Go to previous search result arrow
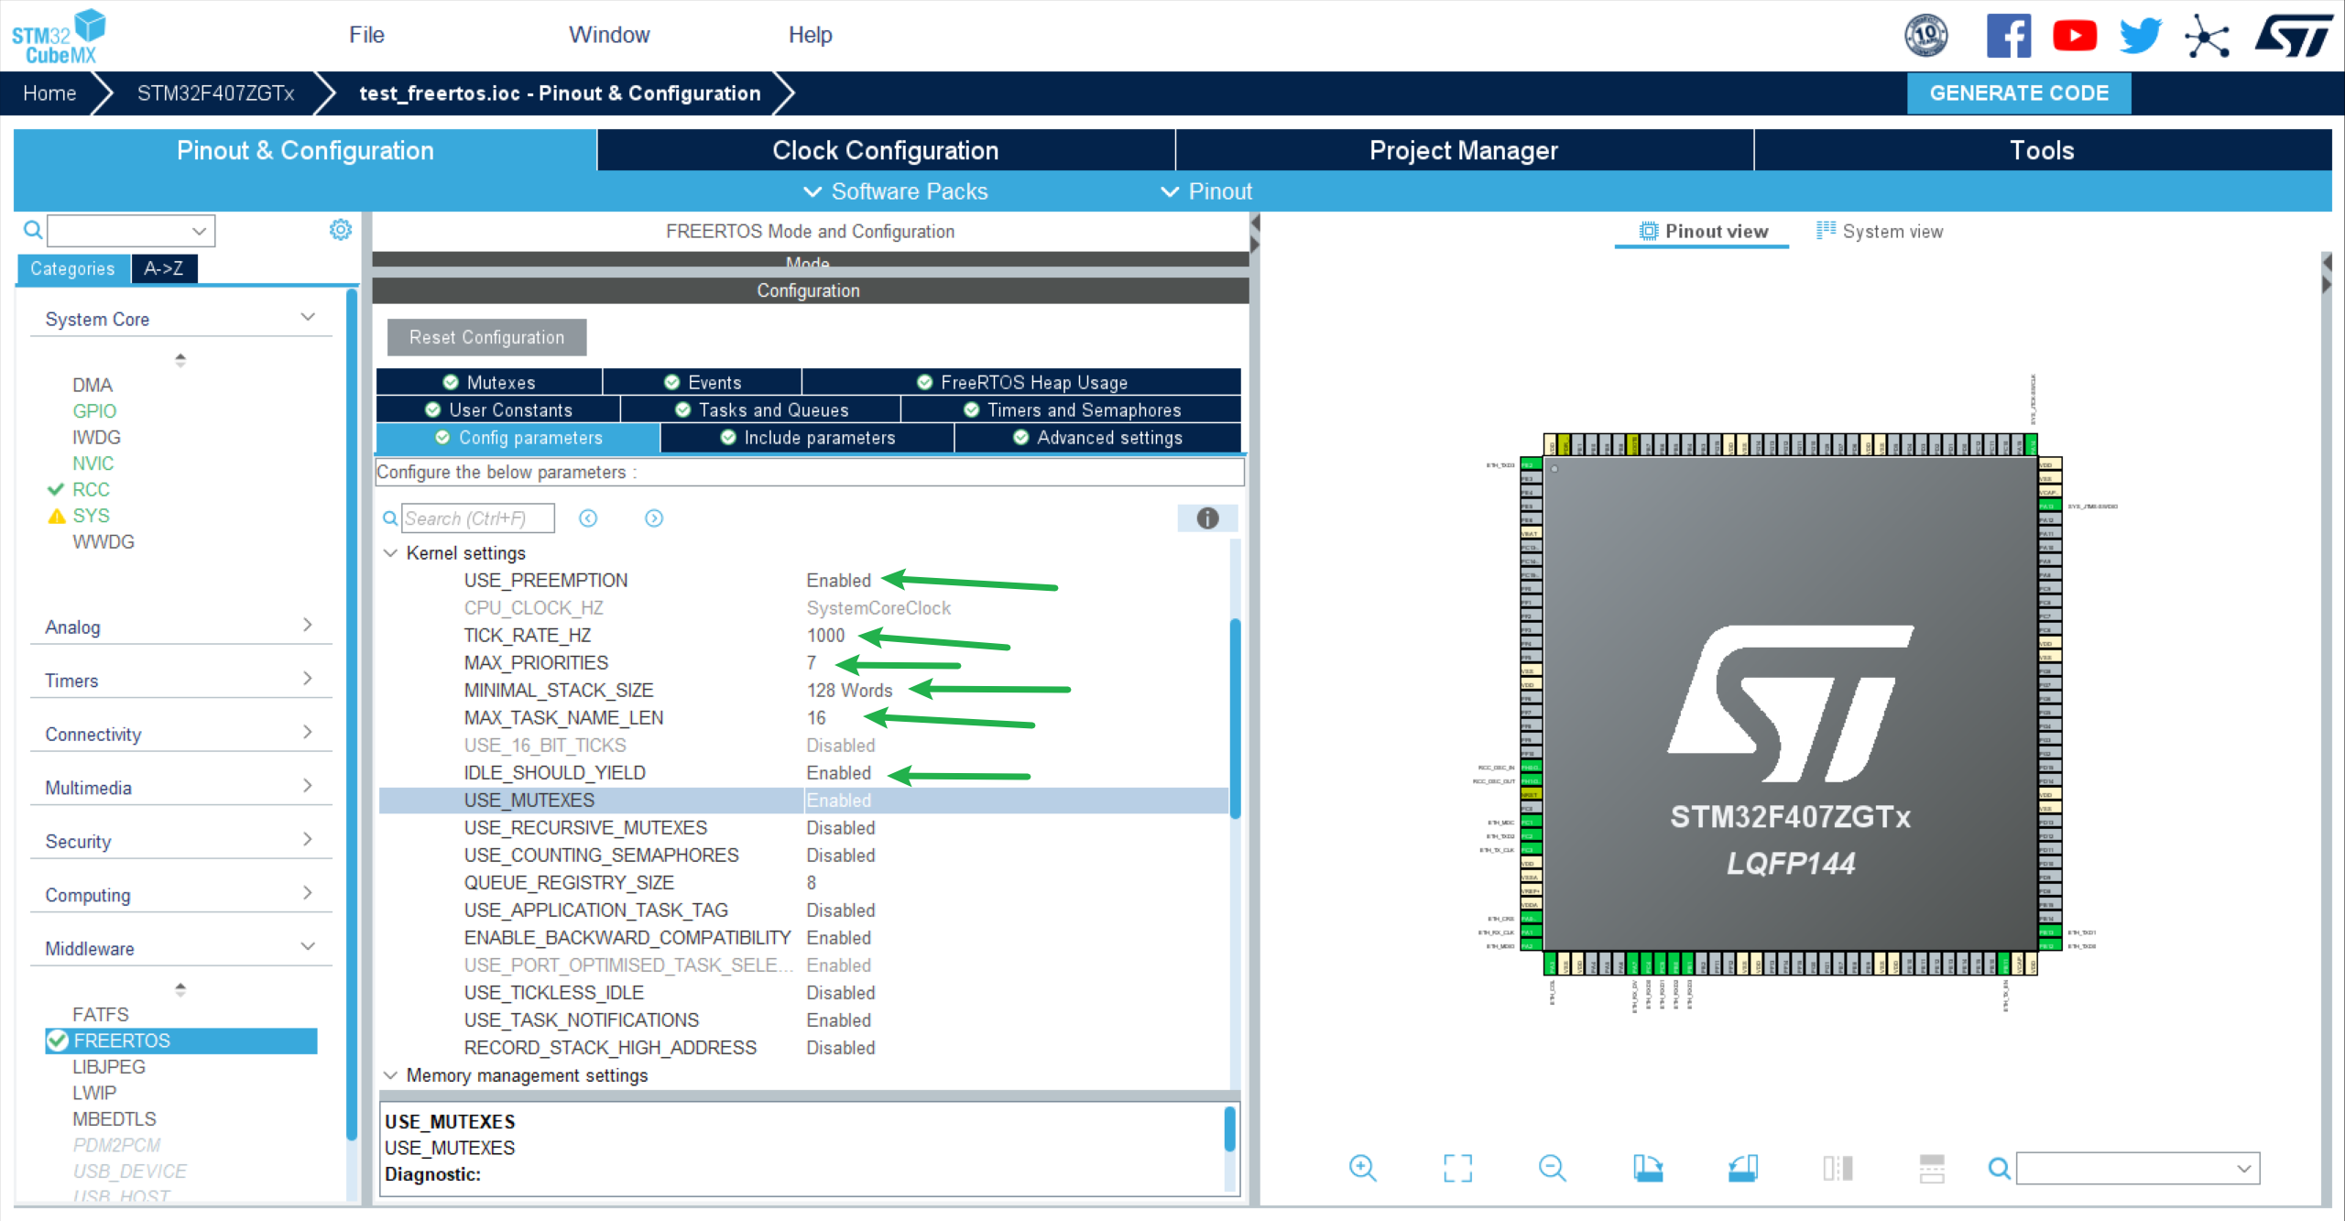 click(x=588, y=518)
